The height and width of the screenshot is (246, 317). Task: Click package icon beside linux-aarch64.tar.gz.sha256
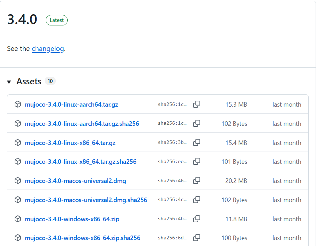(x=18, y=123)
